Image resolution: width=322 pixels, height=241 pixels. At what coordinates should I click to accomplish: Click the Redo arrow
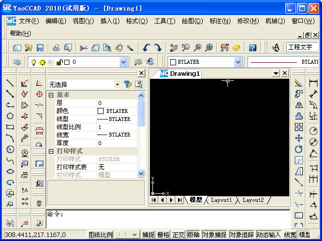click(158, 48)
